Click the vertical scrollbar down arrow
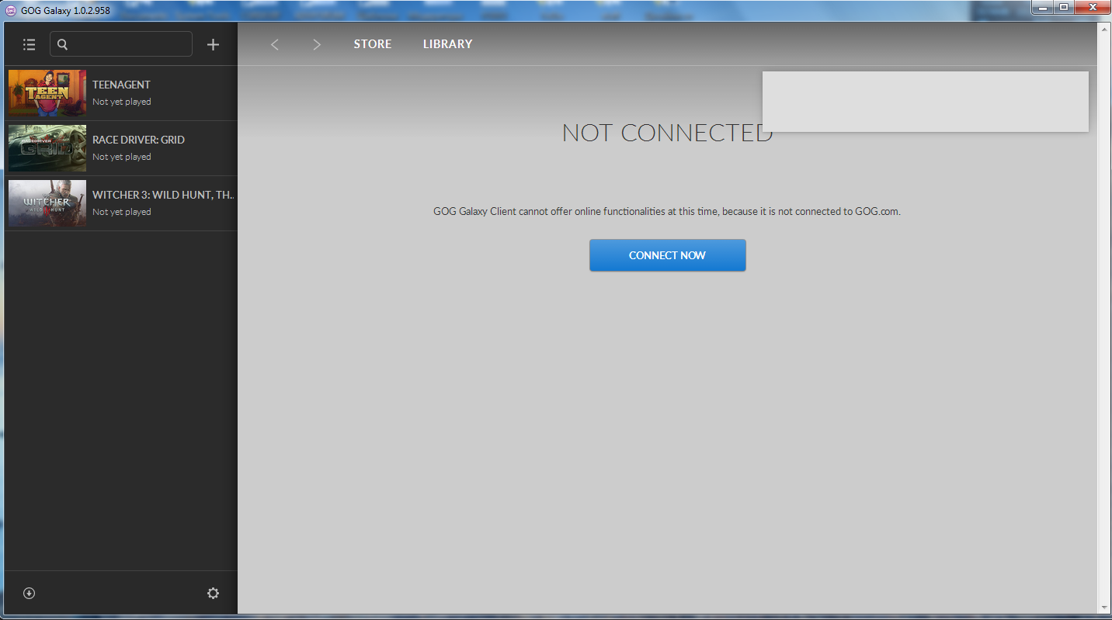The image size is (1112, 620). pos(1104,607)
